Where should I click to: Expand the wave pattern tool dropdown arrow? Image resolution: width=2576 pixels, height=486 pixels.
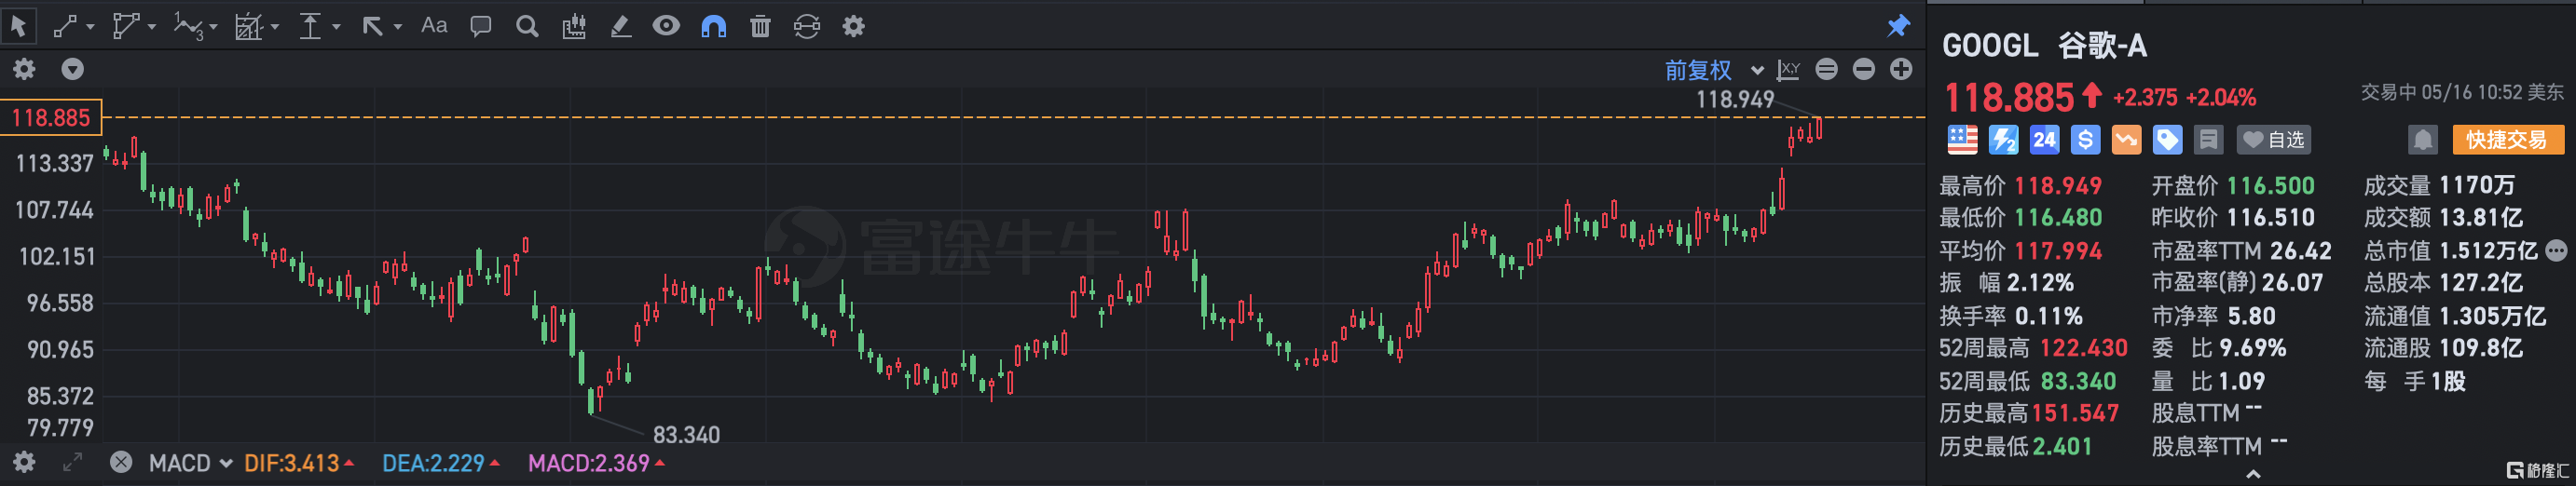coord(213,27)
